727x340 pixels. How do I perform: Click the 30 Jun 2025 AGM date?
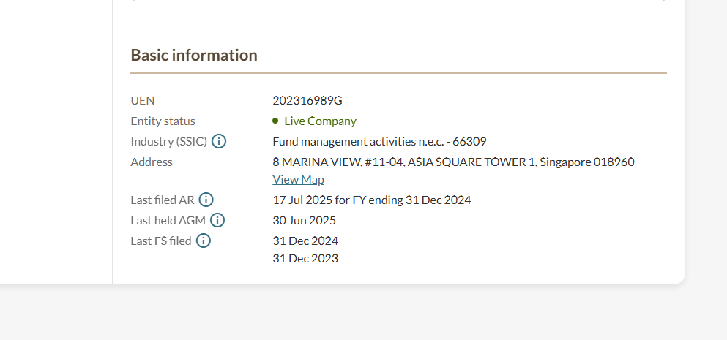click(x=304, y=220)
